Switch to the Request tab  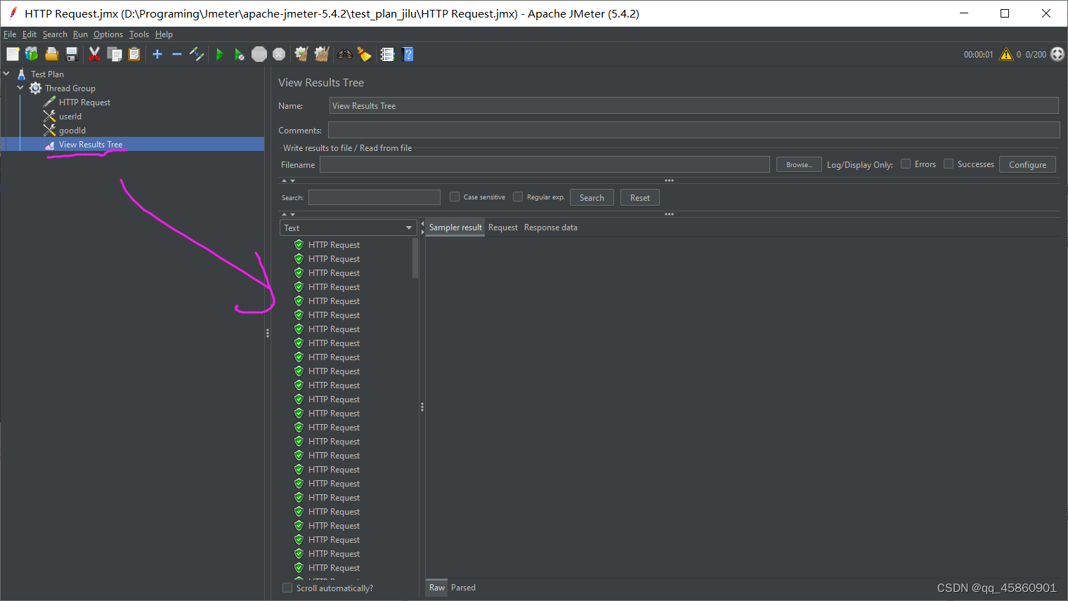503,227
